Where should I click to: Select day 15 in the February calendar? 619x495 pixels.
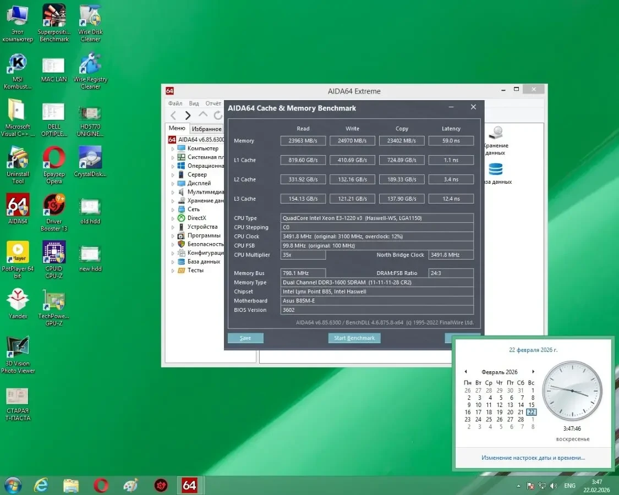tap(532, 405)
